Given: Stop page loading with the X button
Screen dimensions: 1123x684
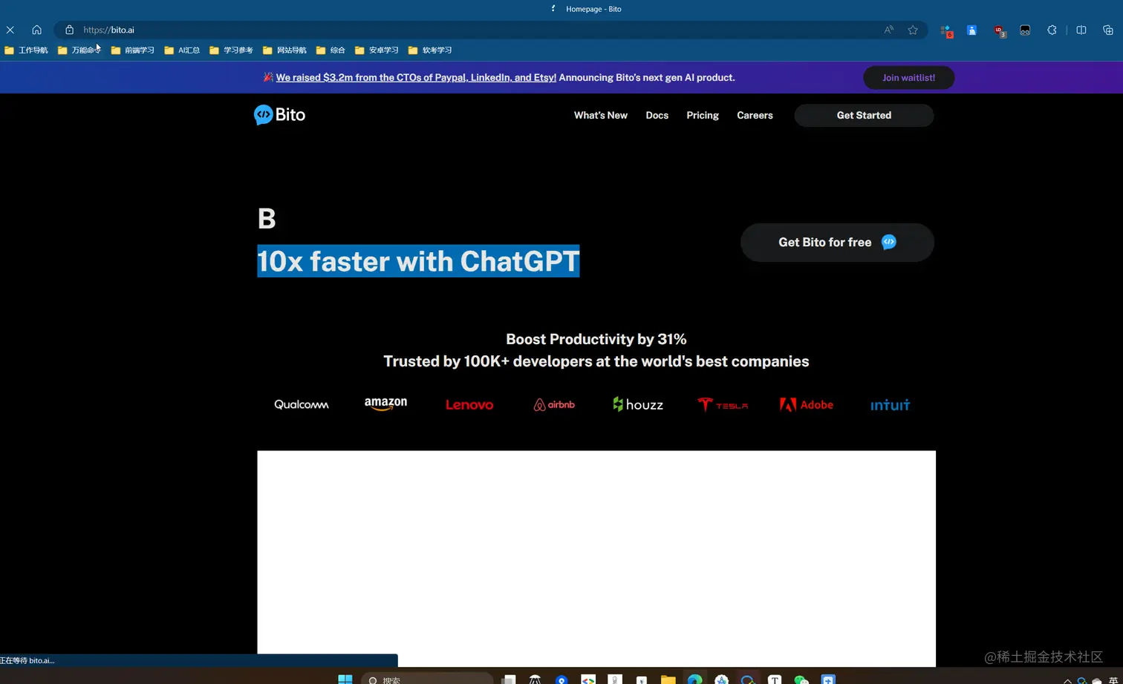Looking at the screenshot, I should pos(10,30).
